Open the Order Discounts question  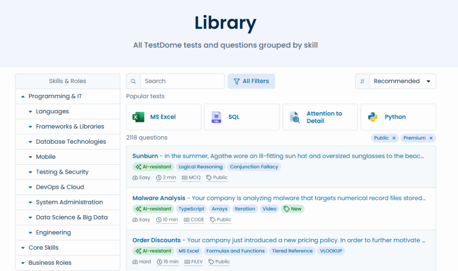[x=157, y=240]
